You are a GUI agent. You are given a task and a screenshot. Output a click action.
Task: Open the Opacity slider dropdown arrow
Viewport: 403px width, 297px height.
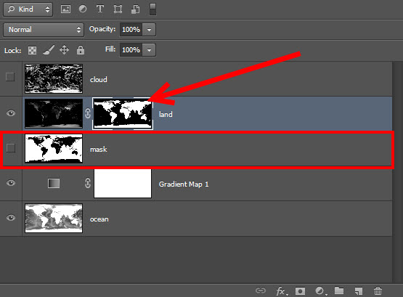pos(149,29)
